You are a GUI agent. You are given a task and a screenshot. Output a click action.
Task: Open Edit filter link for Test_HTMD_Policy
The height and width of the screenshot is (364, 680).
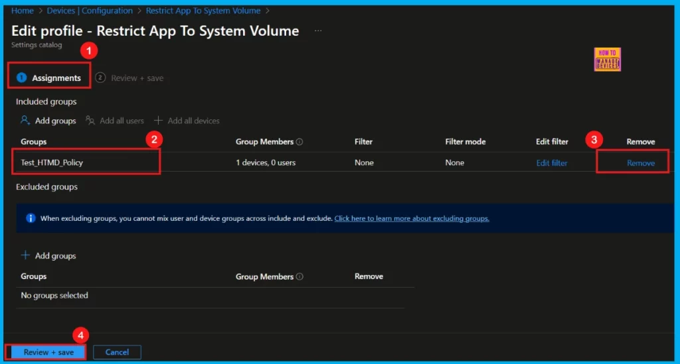click(x=552, y=163)
